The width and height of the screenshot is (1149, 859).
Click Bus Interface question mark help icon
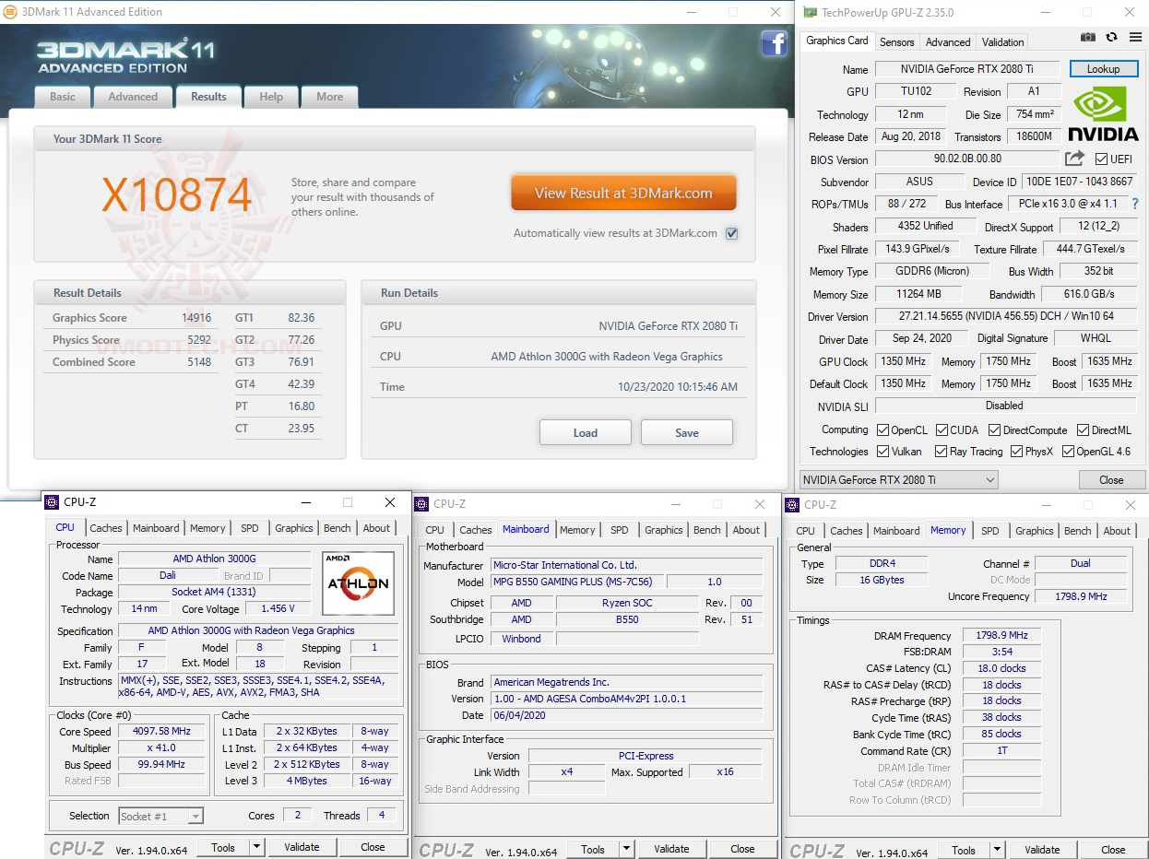tap(1135, 204)
